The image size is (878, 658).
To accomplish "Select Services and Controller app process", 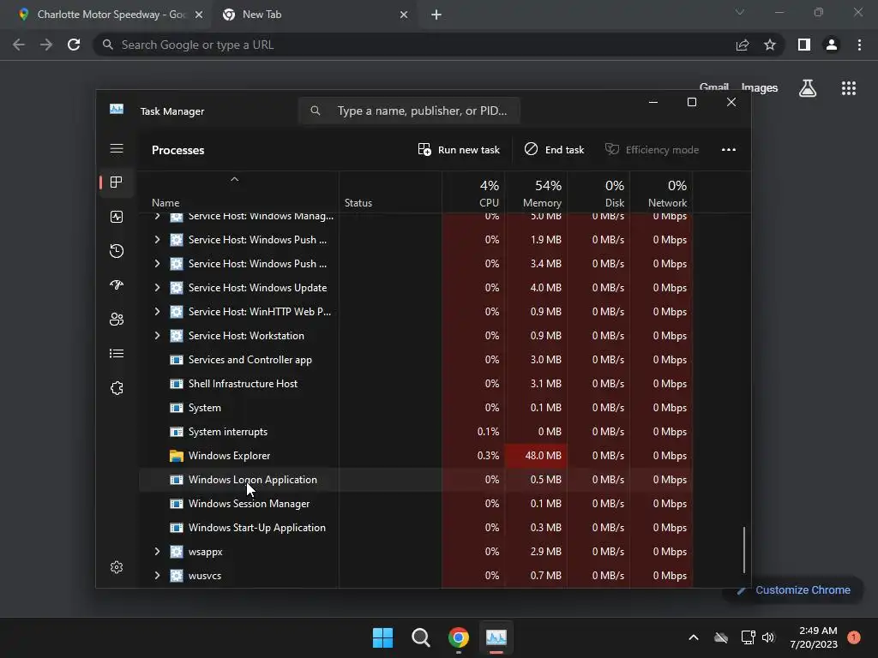I will click(416, 360).
